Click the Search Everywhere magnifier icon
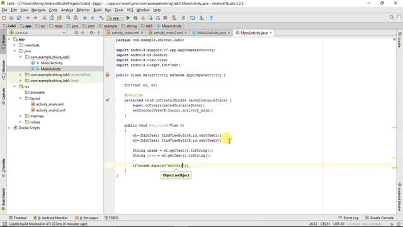Screen dimensions: 403x227 point(392,17)
